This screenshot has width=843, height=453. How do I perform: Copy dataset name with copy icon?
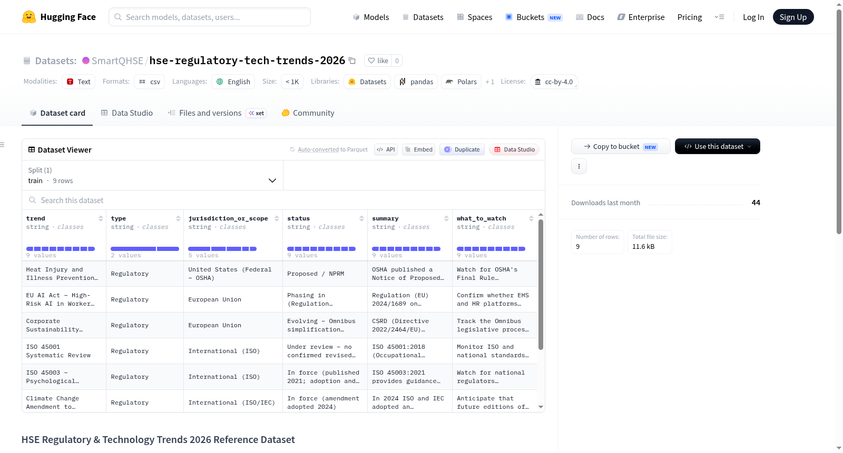(x=352, y=61)
